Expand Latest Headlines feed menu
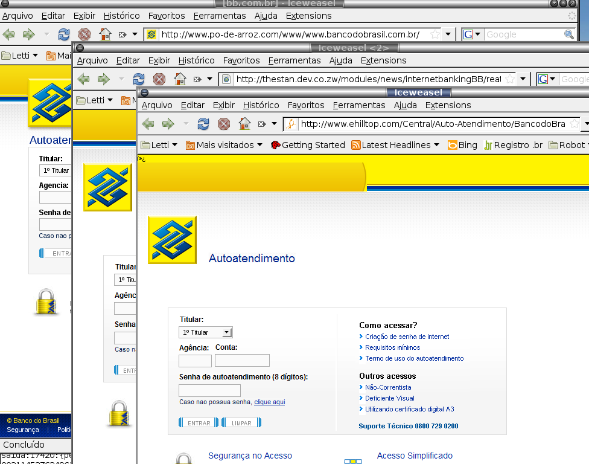The height and width of the screenshot is (464, 589). 395,145
